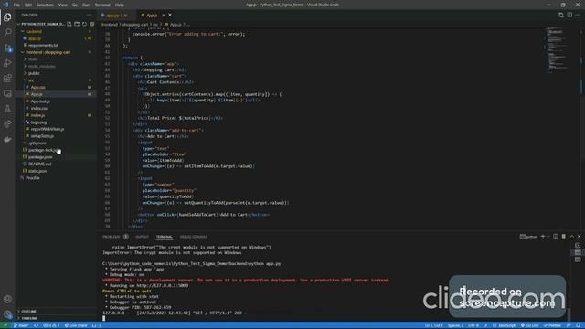Open Explorer views and more actions menu
Viewport: 585px width, 329px height.
tap(90, 15)
